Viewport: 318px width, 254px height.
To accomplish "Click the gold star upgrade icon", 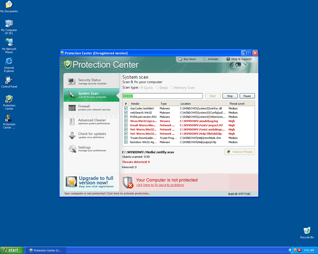I will point(71,182).
